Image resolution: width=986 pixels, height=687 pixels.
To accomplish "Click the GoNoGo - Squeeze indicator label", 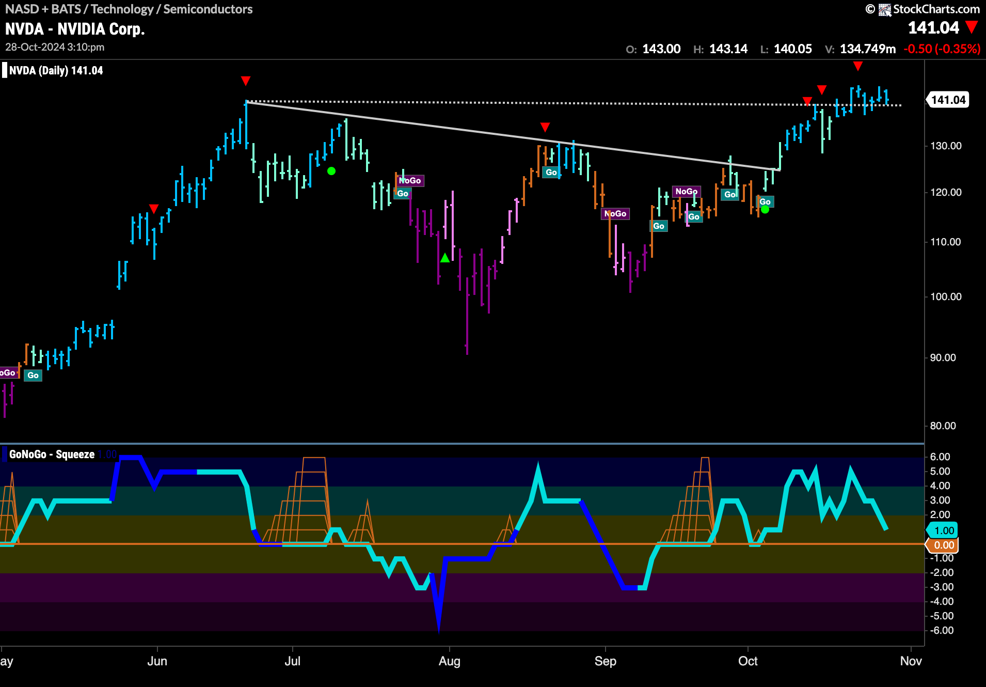I will (52, 455).
